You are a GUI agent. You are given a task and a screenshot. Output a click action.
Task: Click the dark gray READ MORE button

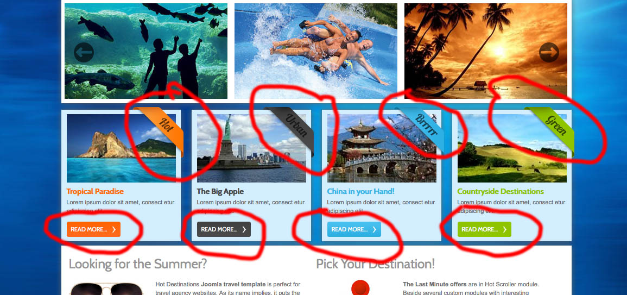224,229
